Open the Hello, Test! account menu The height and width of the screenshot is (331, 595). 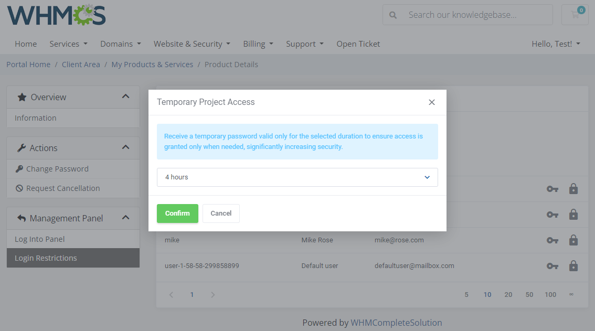[x=556, y=44]
